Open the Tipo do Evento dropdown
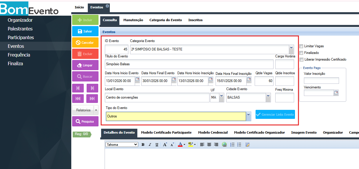Viewport: 359px width, 169px height. (248, 116)
